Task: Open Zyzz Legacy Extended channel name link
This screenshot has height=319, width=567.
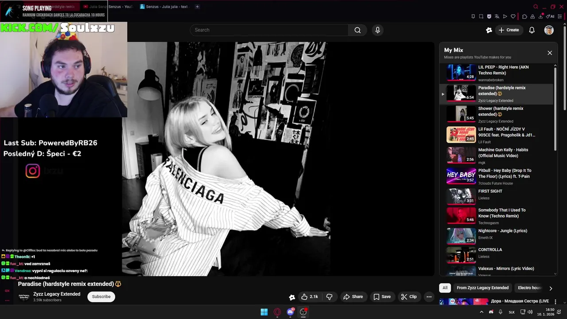Action: 57,294
